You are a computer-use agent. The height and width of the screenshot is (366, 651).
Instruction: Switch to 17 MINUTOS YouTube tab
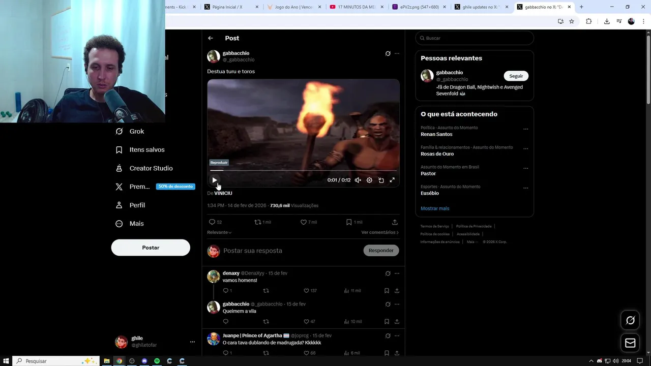357,7
